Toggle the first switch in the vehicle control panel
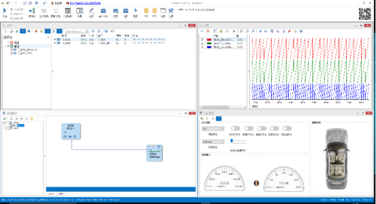Viewport: 376px width, 204px height. (x=235, y=128)
